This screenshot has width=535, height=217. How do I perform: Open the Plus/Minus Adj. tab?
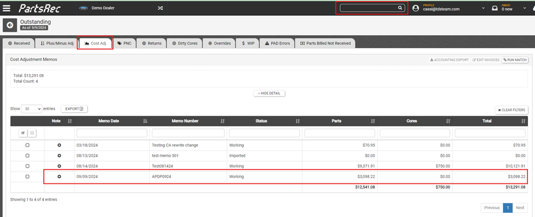[x=57, y=43]
